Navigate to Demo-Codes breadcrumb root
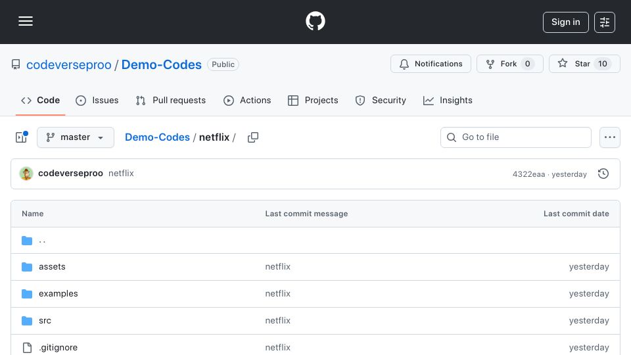The width and height of the screenshot is (631, 355). (157, 137)
